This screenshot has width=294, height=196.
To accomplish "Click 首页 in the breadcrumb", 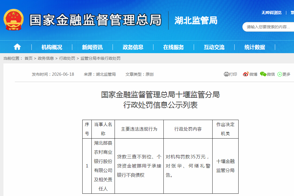I will (x=29, y=58).
